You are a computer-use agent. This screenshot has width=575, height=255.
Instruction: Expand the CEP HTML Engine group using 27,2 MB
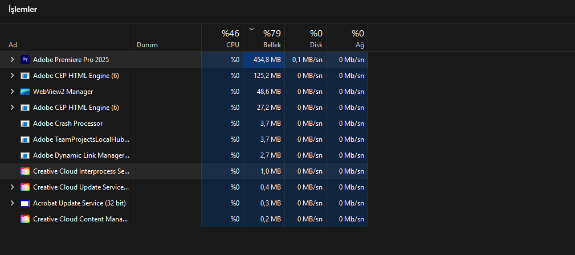[12, 108]
